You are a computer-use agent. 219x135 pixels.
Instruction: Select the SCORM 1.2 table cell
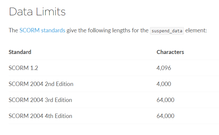pos(23,68)
